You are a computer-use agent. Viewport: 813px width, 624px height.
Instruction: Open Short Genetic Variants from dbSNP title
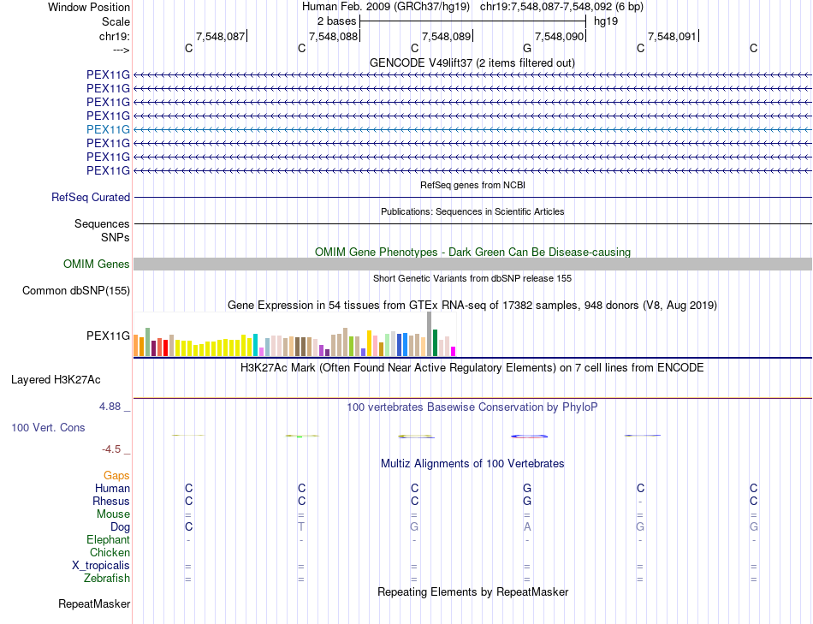(472, 278)
